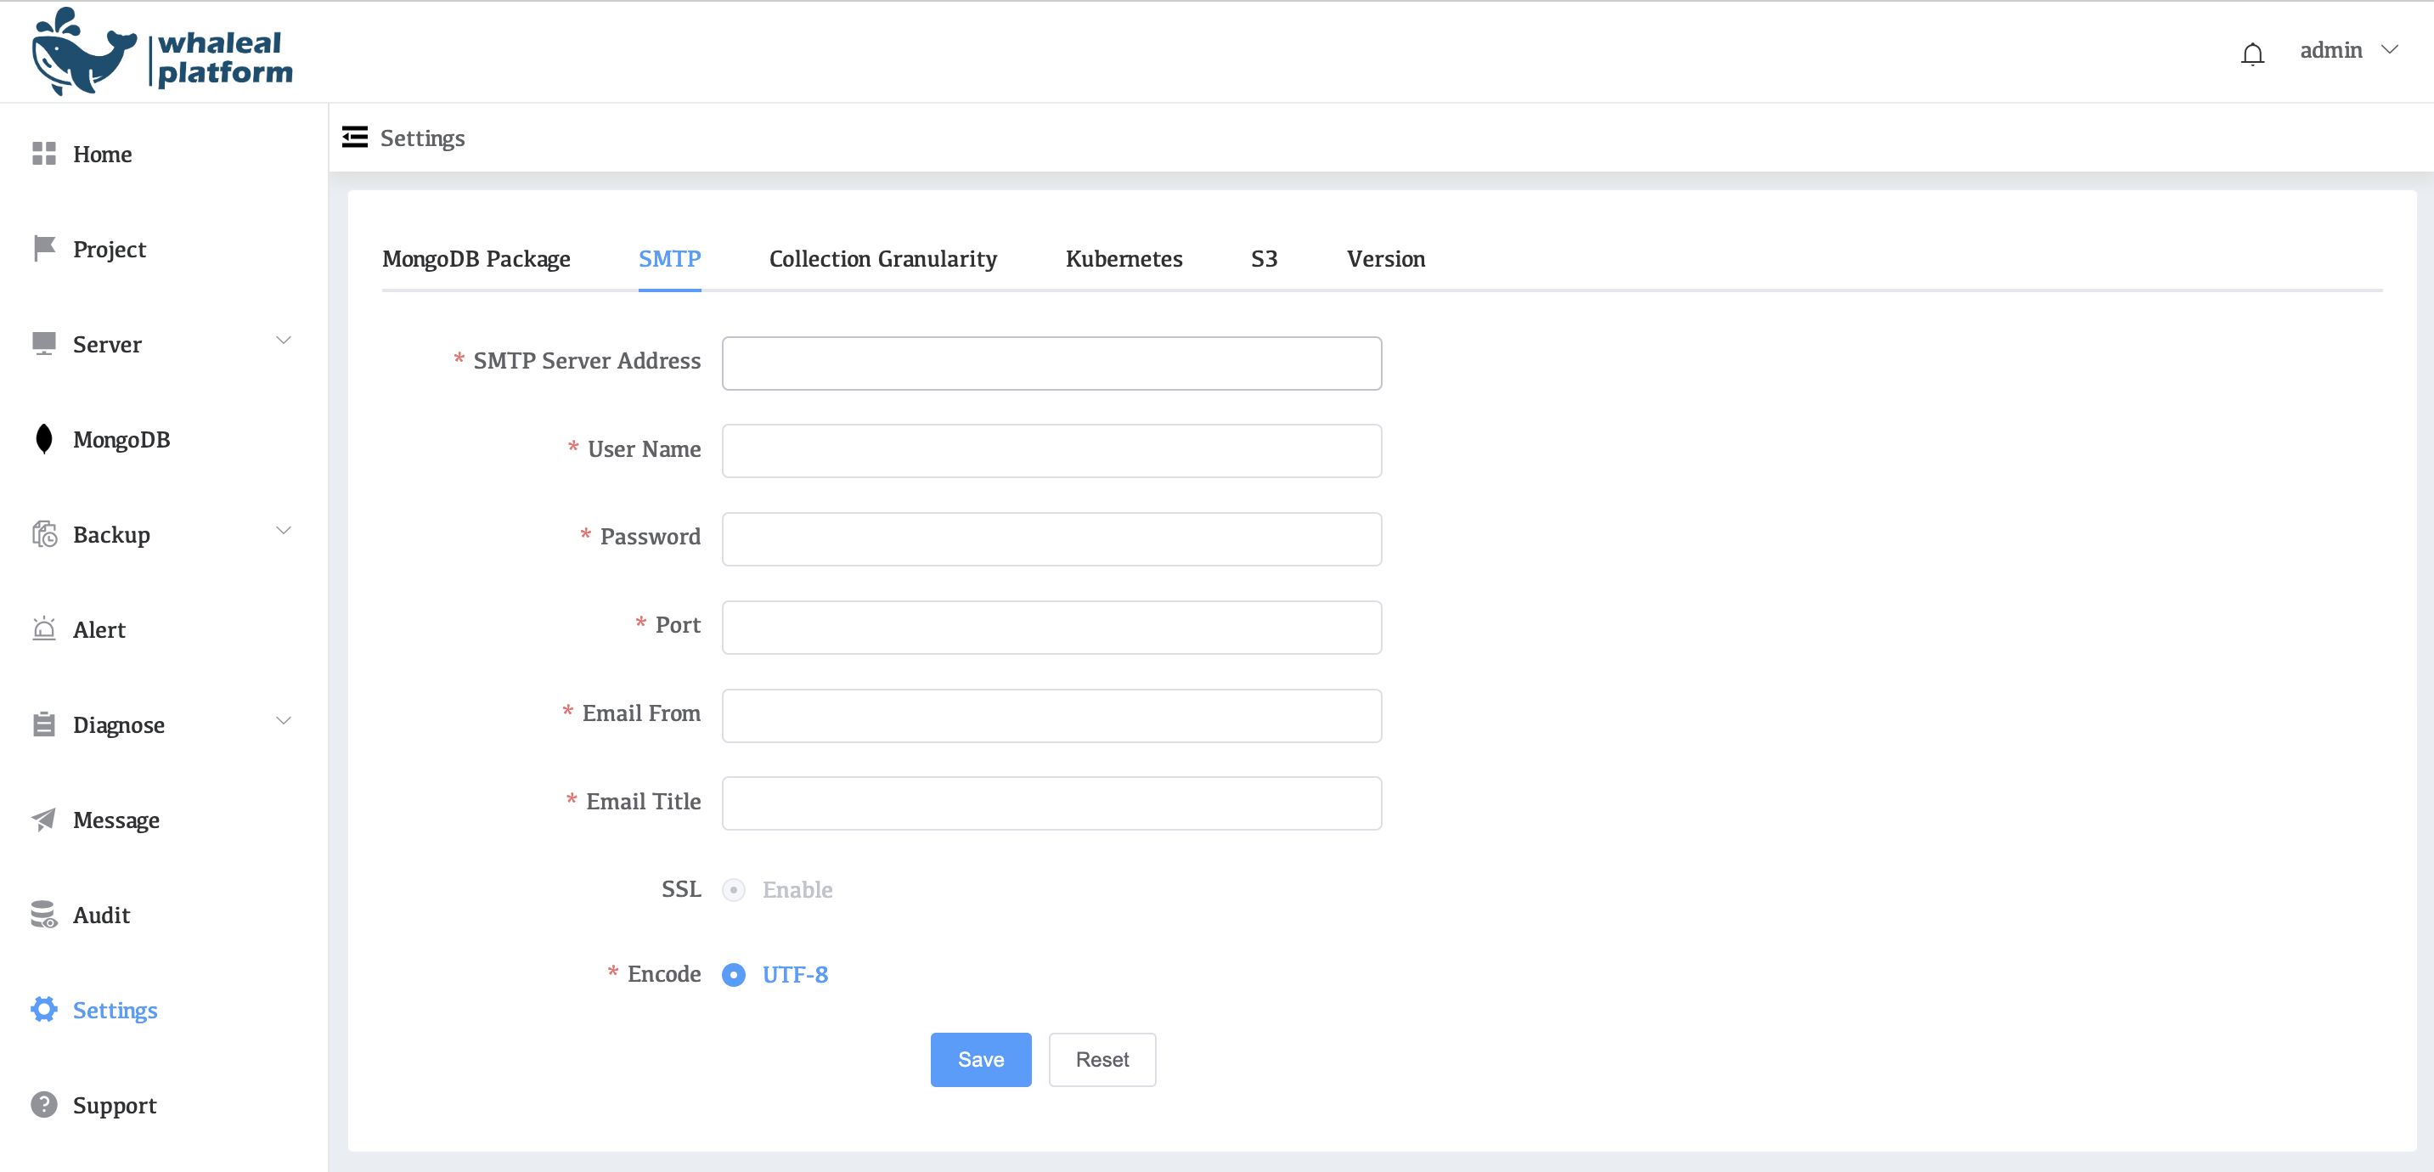Go to Version tab
Image resolution: width=2434 pixels, height=1172 pixels.
(x=1386, y=259)
